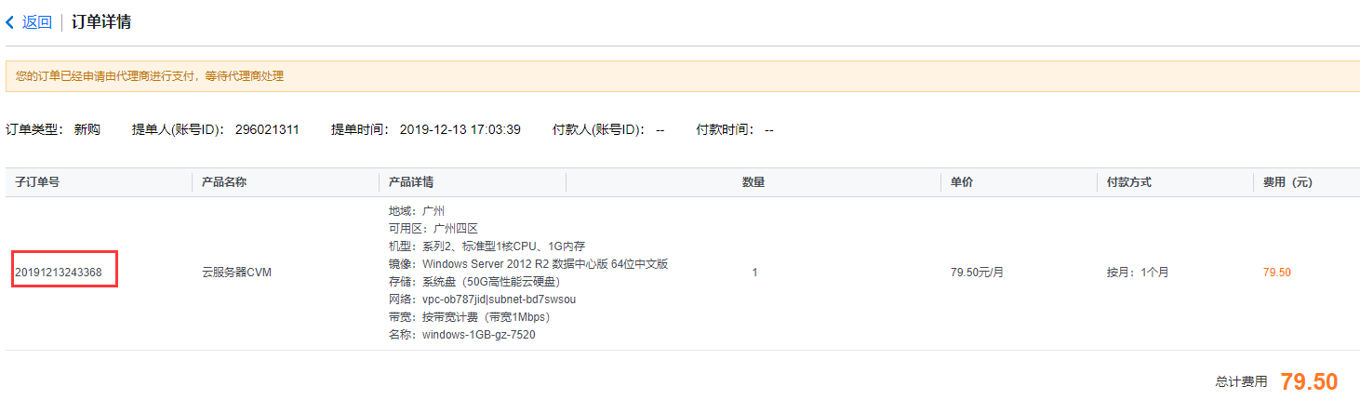Screen dimensions: 1360x413
Task: Select the submitter account ID 296021311
Action: 267,129
